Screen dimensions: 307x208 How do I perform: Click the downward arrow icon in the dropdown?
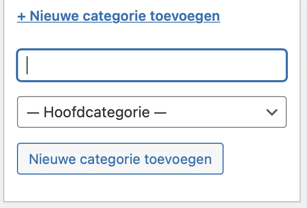point(272,112)
